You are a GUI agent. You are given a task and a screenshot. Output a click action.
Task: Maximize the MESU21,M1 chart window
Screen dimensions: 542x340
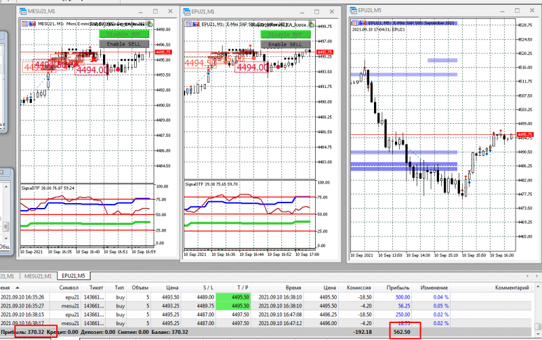(x=156, y=12)
